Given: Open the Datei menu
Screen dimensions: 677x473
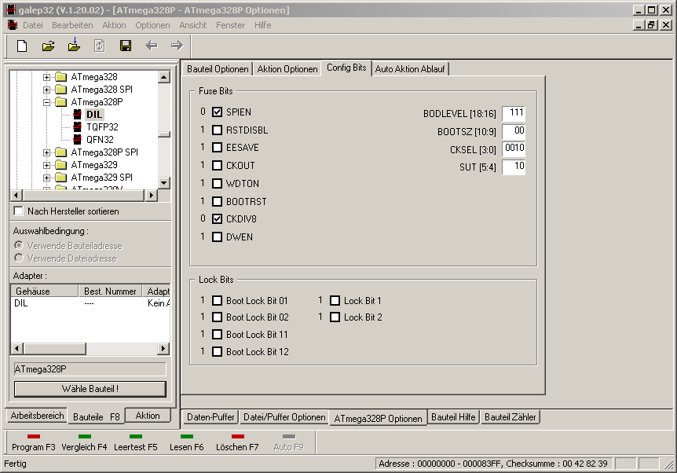Looking at the screenshot, I should click(33, 25).
